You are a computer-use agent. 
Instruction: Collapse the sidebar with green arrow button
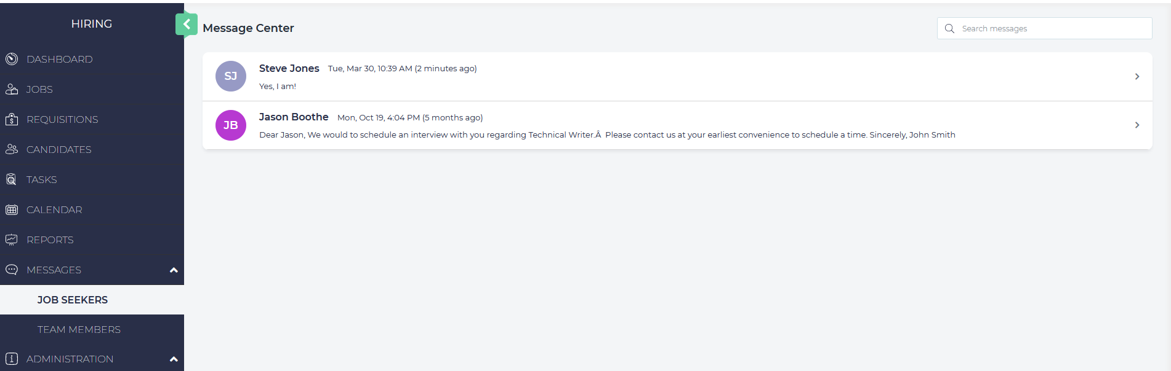tap(187, 25)
